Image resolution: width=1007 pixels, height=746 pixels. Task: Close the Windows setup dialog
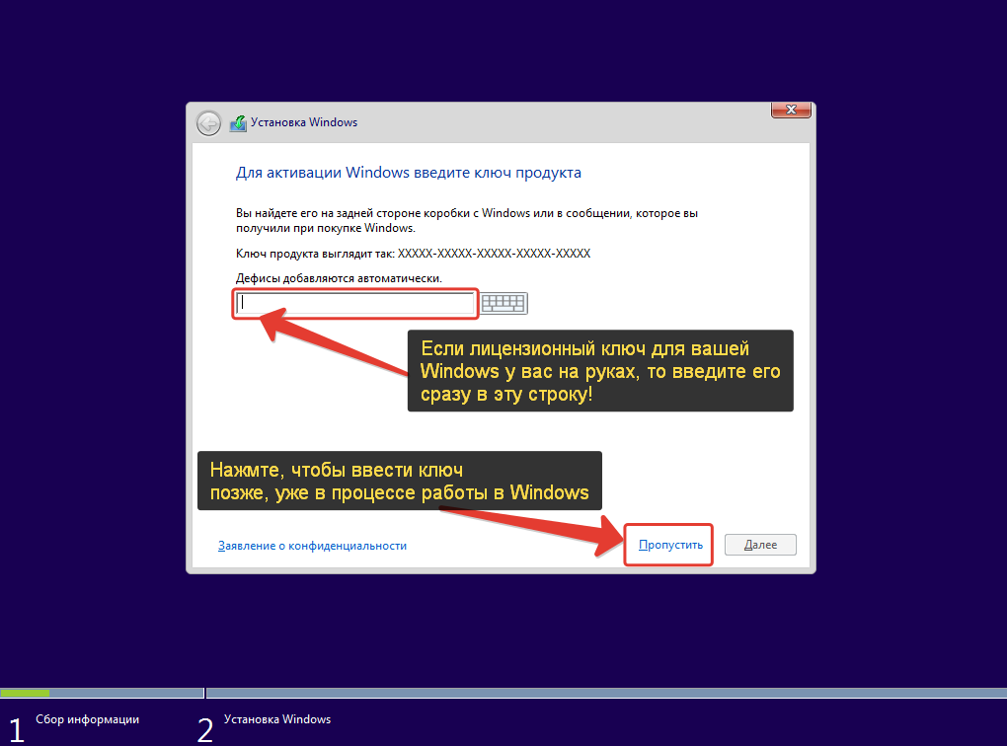tap(791, 110)
